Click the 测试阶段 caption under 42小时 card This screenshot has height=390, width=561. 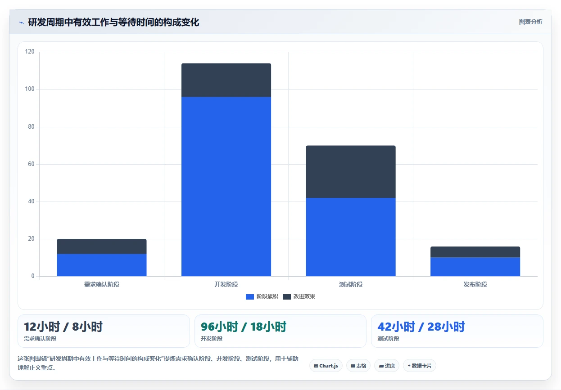point(388,339)
